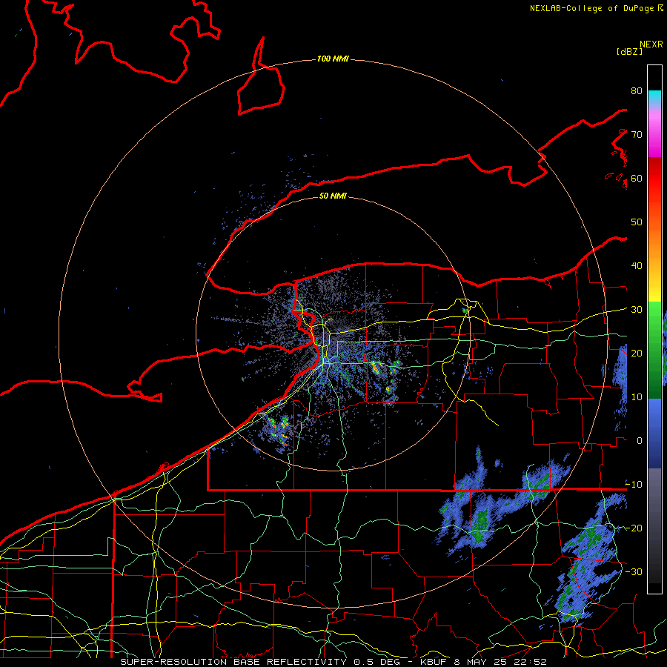The image size is (667, 667).
Task: Click the 40 value on dBZ scale
Action: coord(637,266)
